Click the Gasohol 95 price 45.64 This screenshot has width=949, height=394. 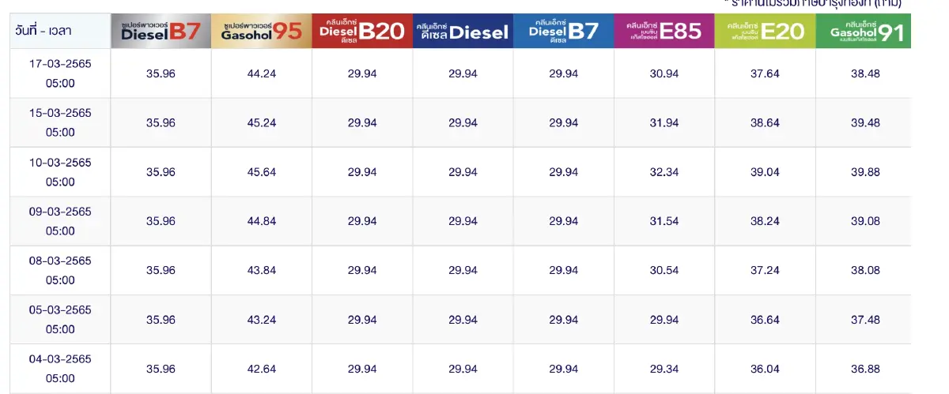[262, 172]
